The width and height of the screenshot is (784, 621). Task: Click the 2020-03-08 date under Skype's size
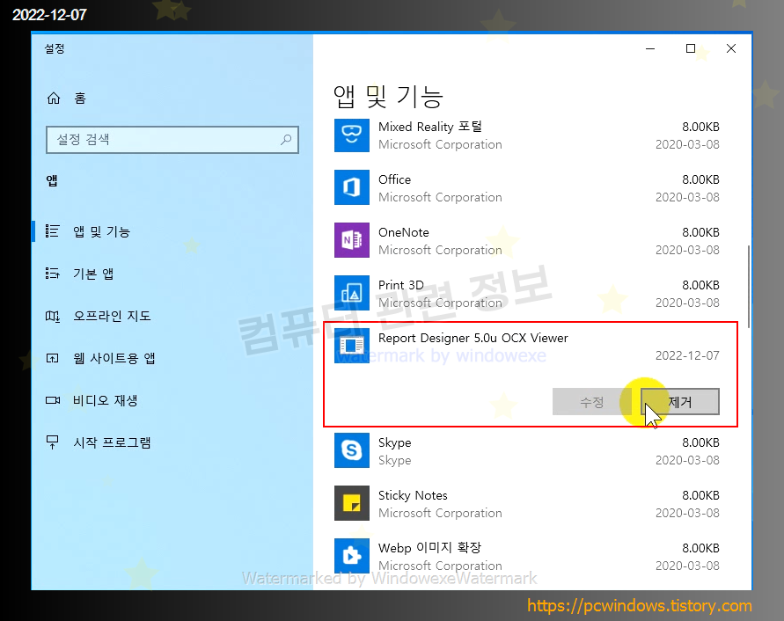coord(687,461)
